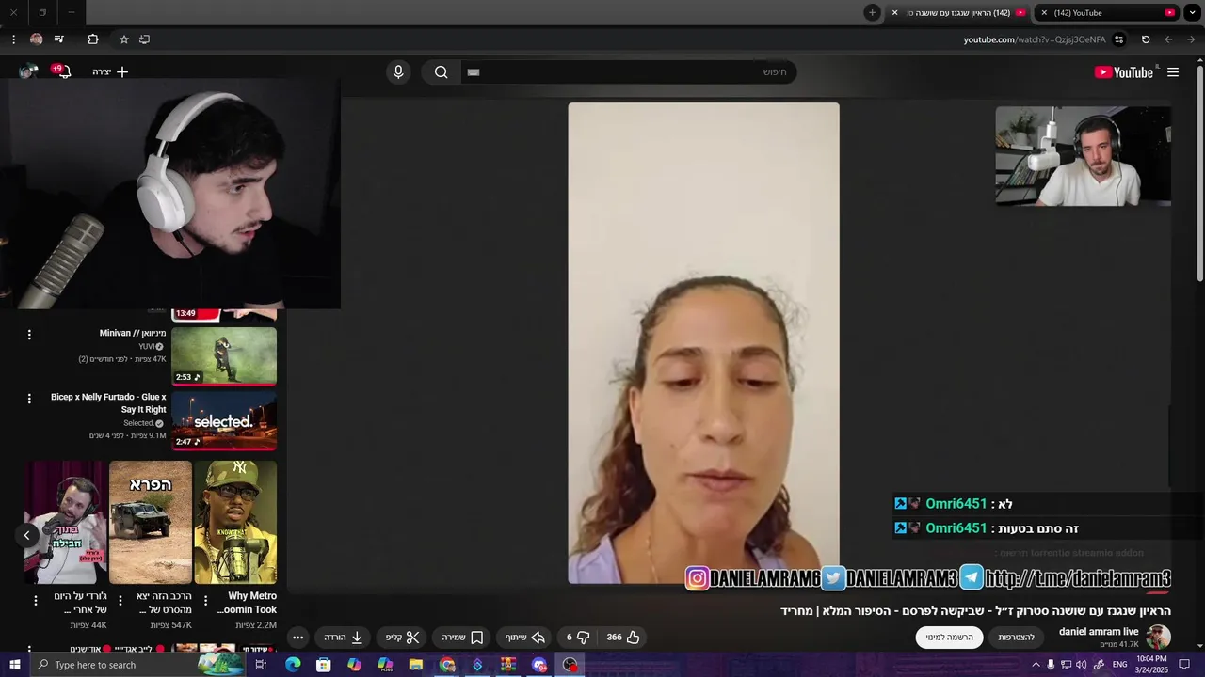Open the Windows notification center icon
Image resolution: width=1205 pixels, height=677 pixels.
pos(1184,665)
